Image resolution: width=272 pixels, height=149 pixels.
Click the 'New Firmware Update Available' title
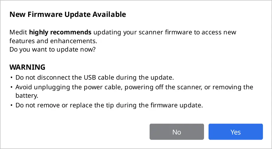tap(68, 14)
